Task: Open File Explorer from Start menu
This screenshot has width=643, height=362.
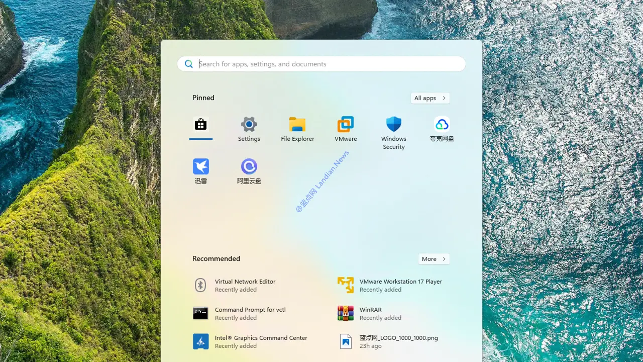Action: point(297,125)
